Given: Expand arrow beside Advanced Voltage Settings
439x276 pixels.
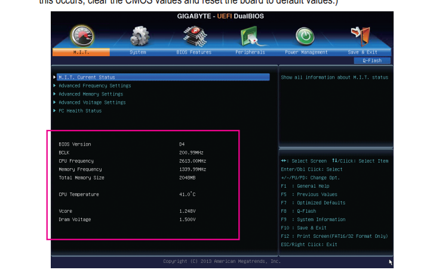Looking at the screenshot, I should pos(54,103).
